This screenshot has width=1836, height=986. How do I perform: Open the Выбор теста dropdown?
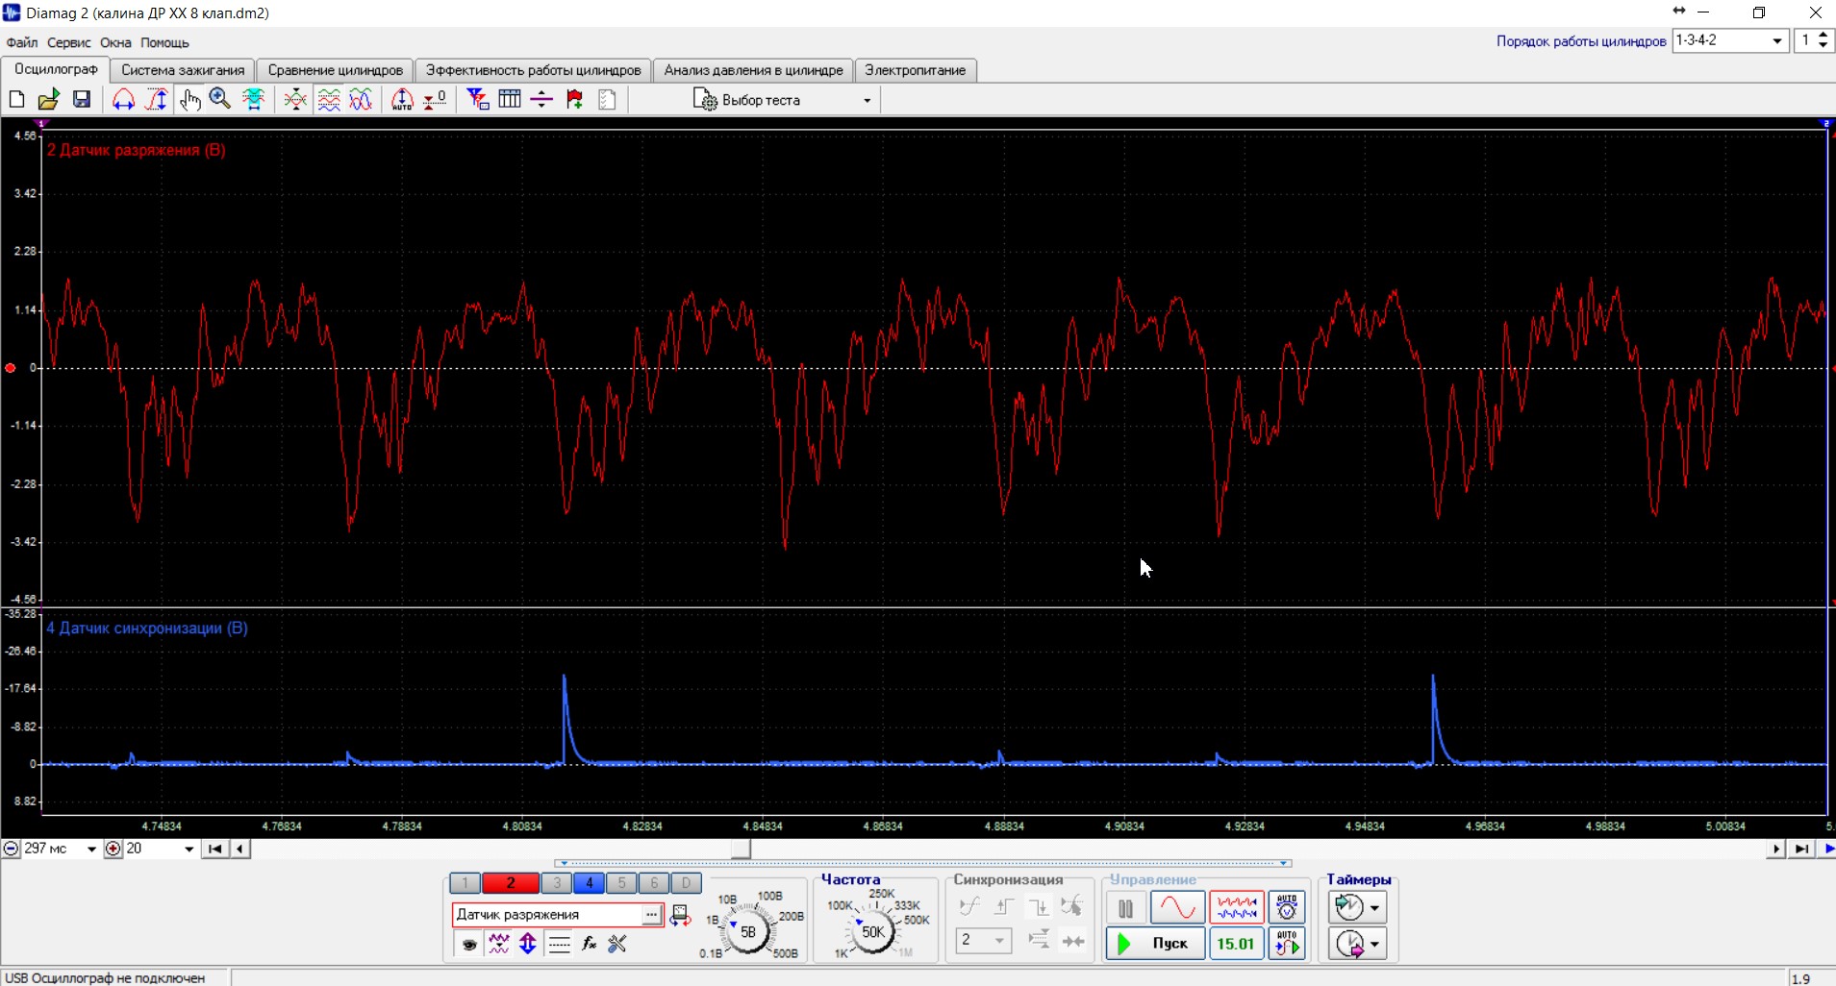783,100
